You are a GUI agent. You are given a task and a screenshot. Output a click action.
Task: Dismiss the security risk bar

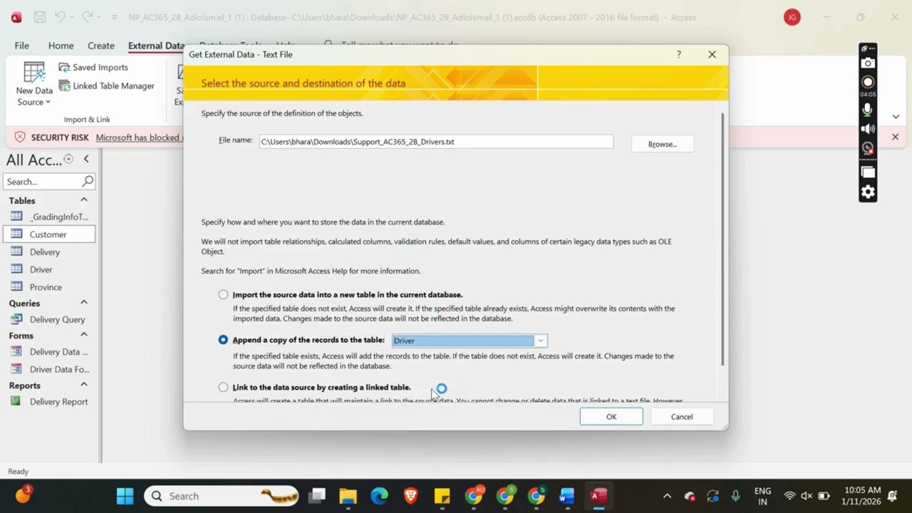point(896,137)
